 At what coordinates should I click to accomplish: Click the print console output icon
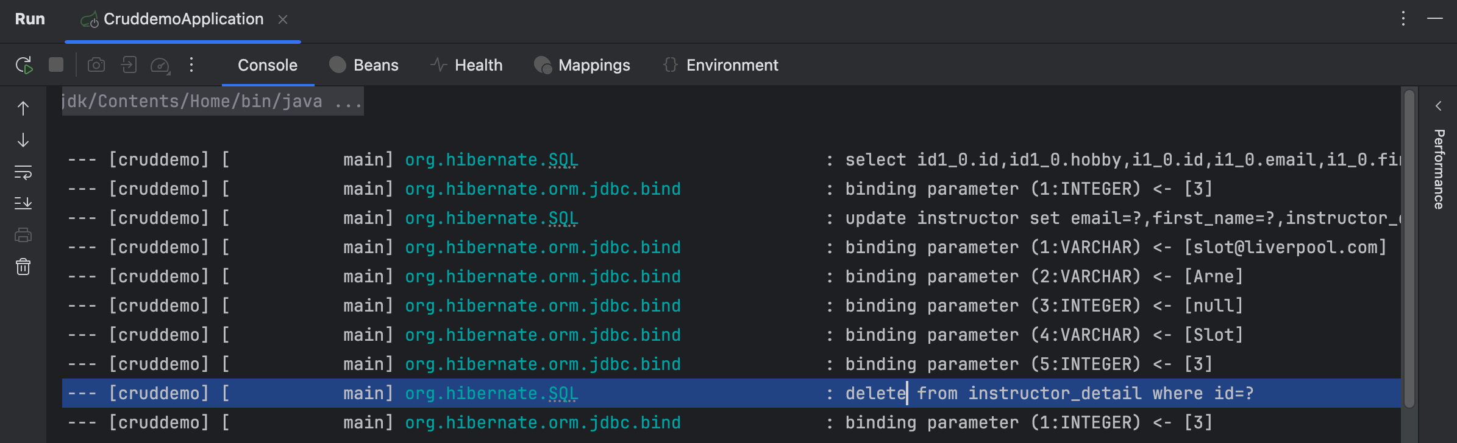pos(23,235)
